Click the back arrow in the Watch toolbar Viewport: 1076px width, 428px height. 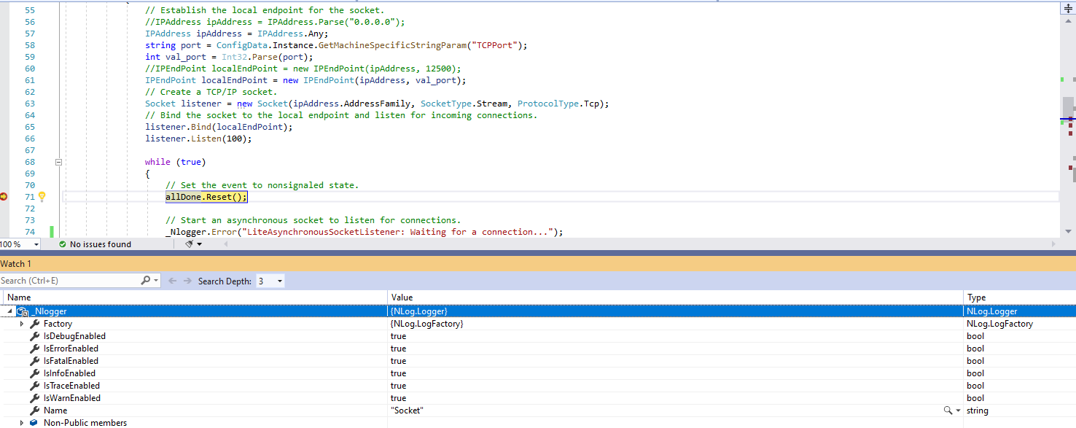(x=172, y=280)
